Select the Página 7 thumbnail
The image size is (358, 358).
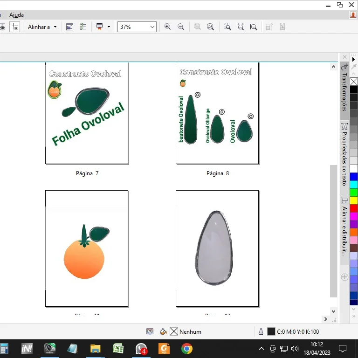point(87,113)
